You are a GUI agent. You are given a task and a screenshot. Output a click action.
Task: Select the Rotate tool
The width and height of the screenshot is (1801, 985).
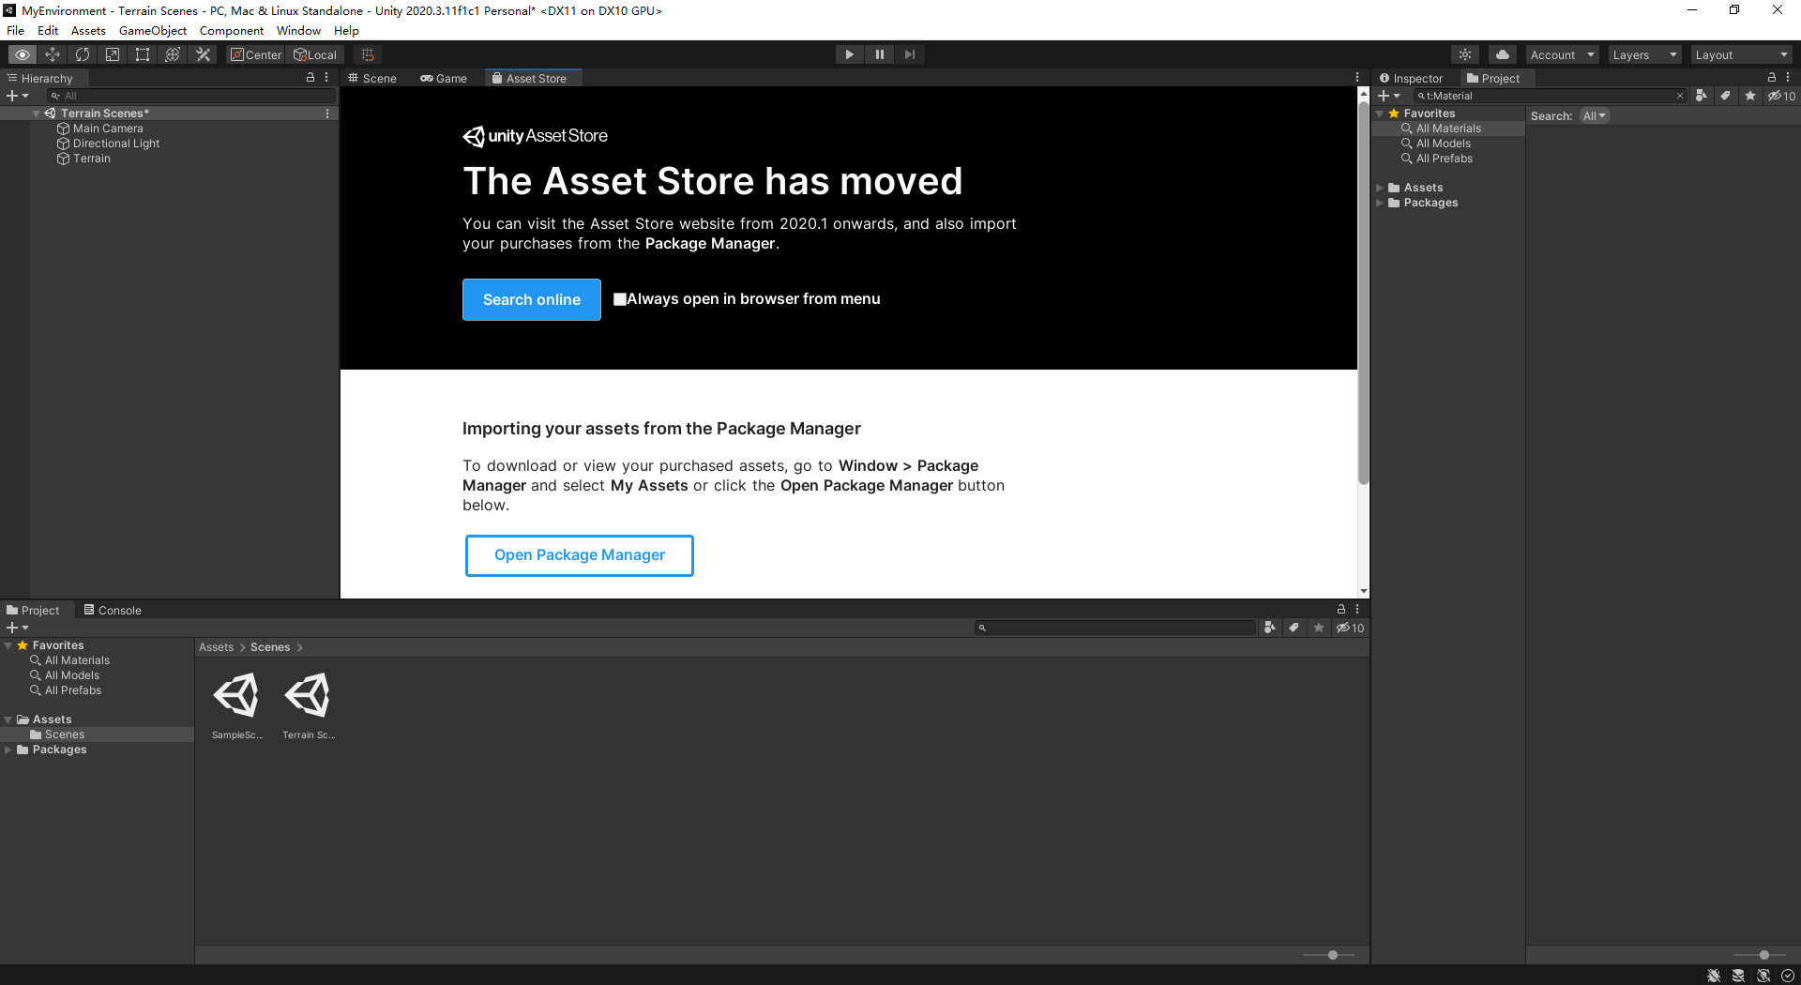pyautogui.click(x=83, y=54)
